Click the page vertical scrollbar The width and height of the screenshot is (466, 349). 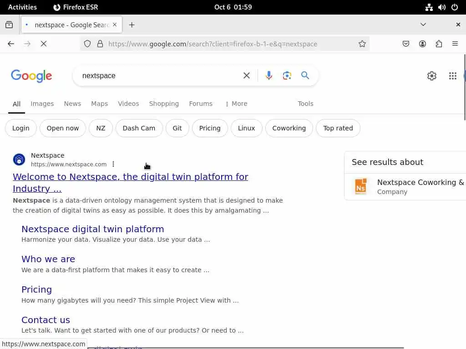[464, 88]
